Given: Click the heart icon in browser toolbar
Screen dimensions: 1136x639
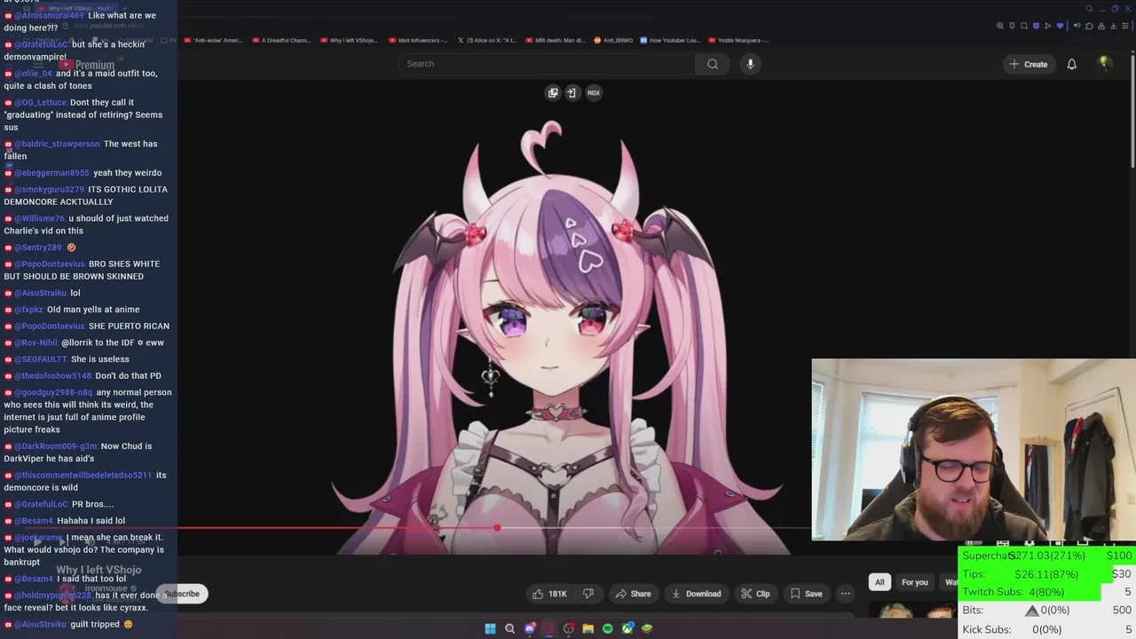Looking at the screenshot, I should click(x=1060, y=26).
